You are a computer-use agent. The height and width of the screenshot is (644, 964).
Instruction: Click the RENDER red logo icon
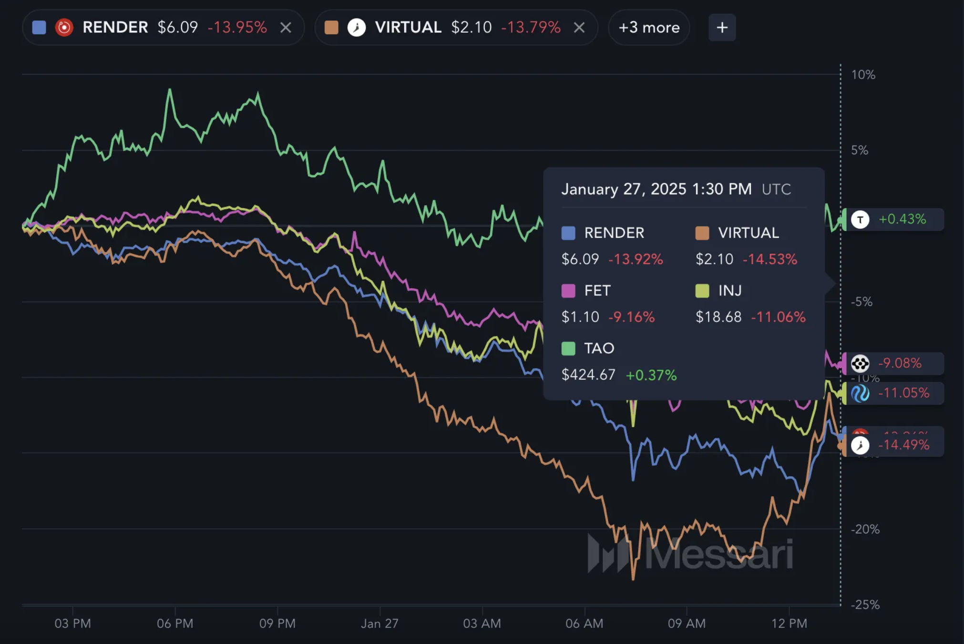pyautogui.click(x=64, y=27)
